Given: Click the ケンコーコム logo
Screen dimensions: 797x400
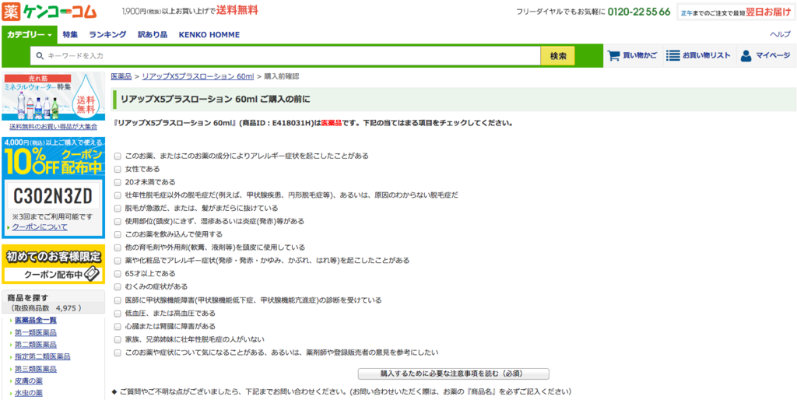Looking at the screenshot, I should coord(49,10).
